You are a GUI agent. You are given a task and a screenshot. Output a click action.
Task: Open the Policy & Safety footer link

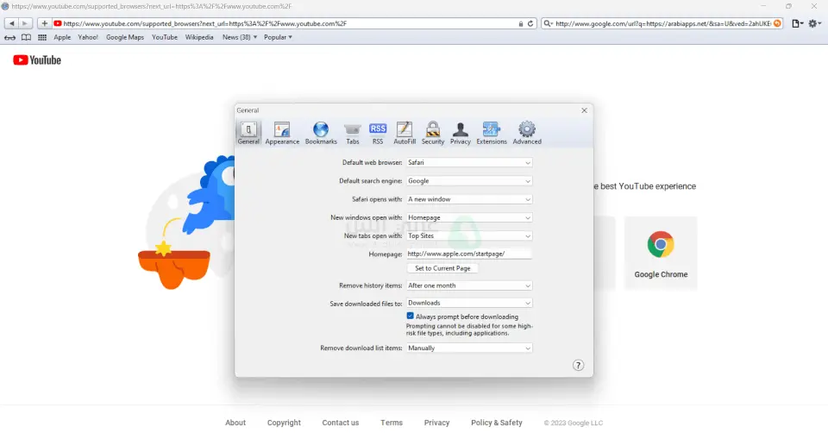pyautogui.click(x=497, y=423)
